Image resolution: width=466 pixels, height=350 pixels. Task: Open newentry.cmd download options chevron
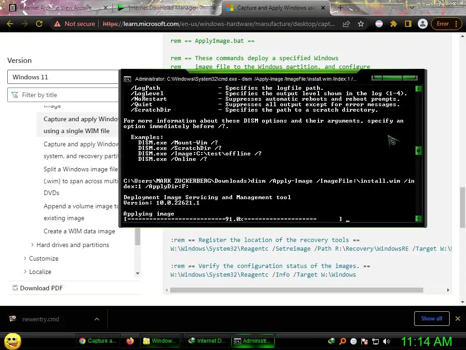[97, 319]
